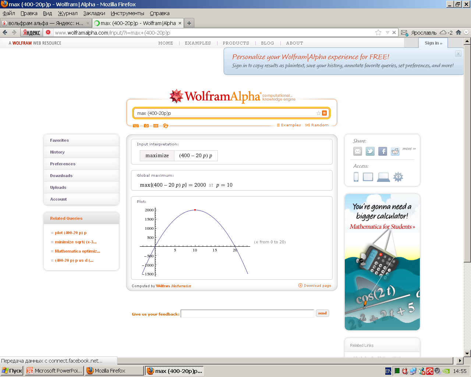
Task: Open History in the sidebar
Action: tap(81, 152)
